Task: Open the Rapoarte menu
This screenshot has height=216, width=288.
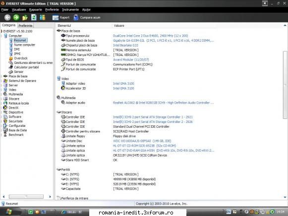Action: (x=36, y=10)
